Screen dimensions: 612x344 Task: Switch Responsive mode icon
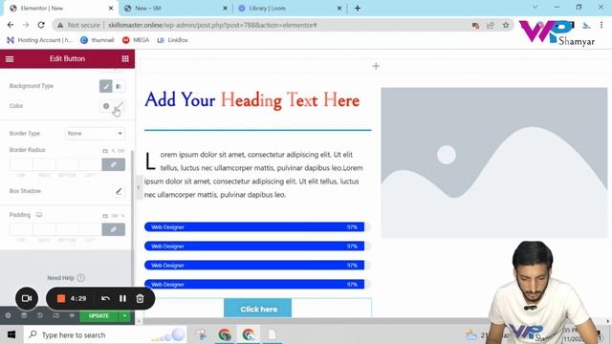point(56,315)
